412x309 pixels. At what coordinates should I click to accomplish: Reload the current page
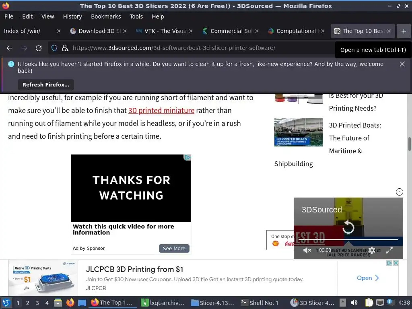click(x=39, y=48)
